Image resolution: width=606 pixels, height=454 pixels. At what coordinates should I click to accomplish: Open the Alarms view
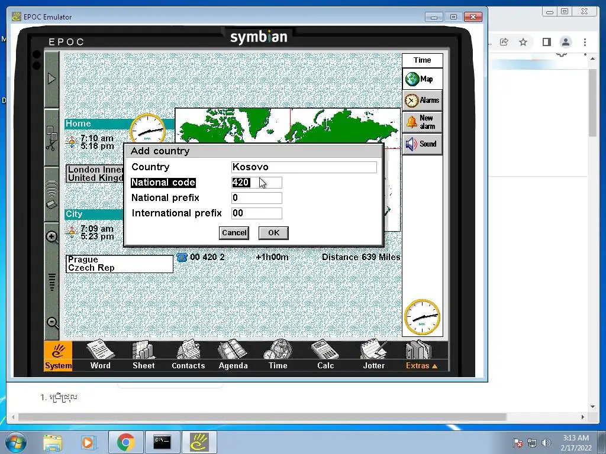[x=422, y=100]
